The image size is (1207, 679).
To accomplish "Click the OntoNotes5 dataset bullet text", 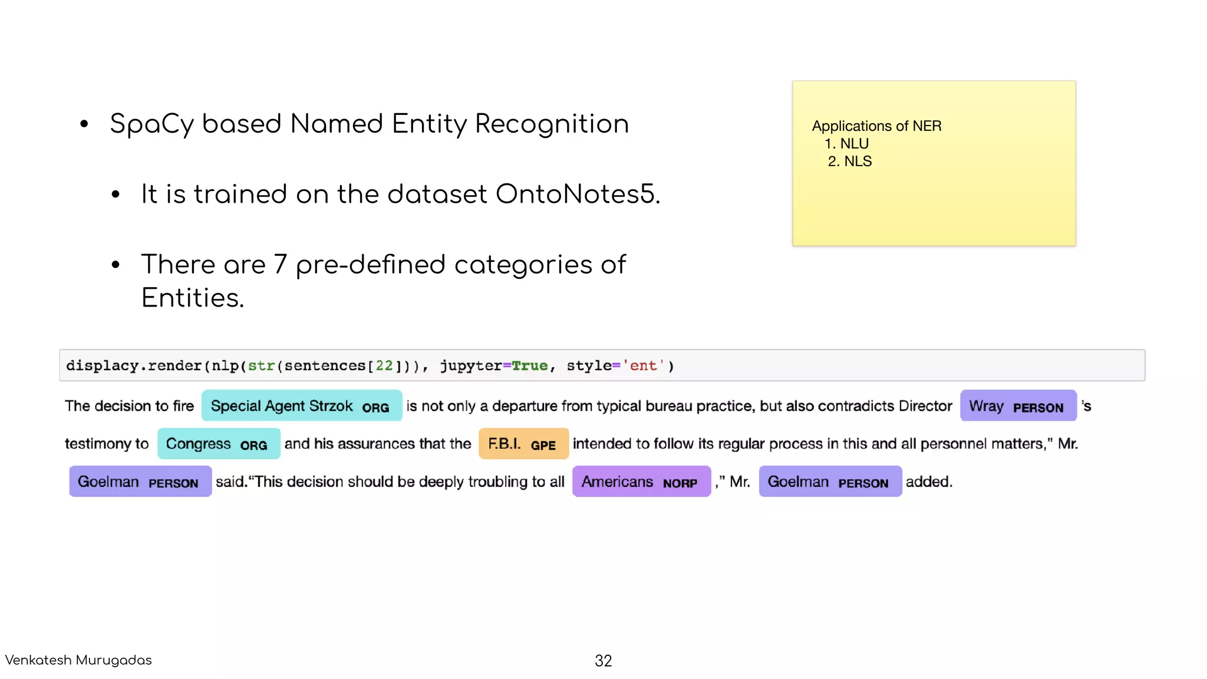I will 401,195.
